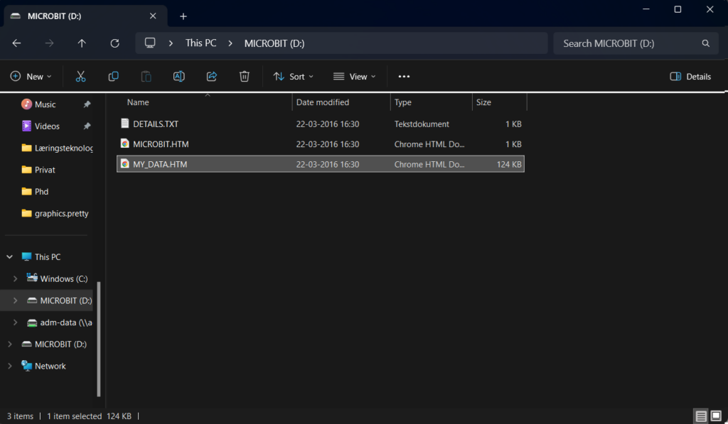This screenshot has width=728, height=424.
Task: Go up one folder level
Action: [82, 43]
